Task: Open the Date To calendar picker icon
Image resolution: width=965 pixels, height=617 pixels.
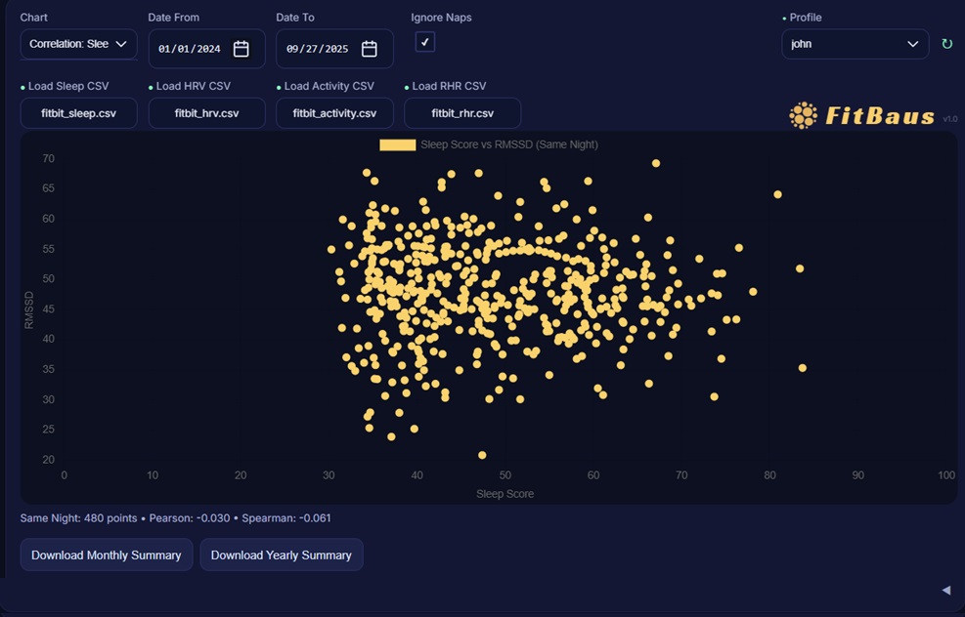Action: (x=370, y=49)
